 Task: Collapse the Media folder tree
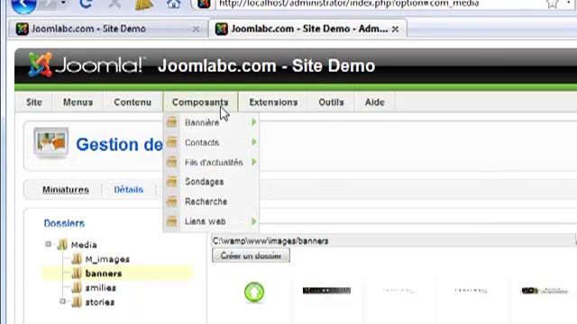[x=48, y=244]
